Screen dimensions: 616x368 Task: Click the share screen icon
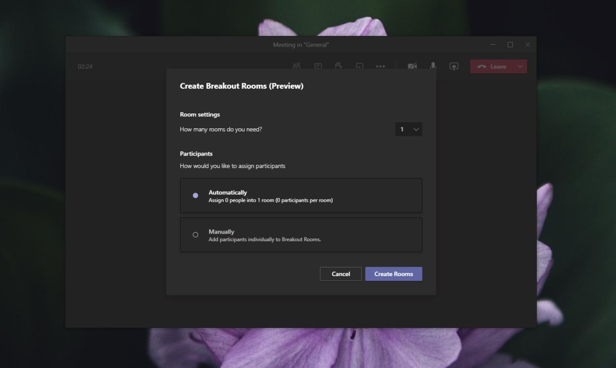click(x=454, y=66)
